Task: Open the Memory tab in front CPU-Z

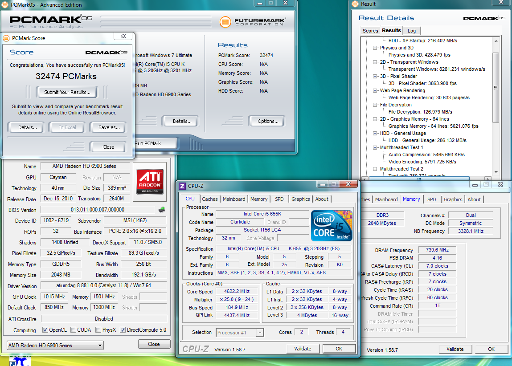Action: 259,199
